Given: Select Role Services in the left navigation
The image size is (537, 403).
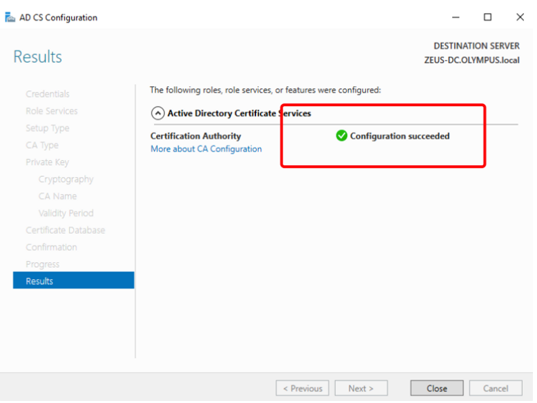Looking at the screenshot, I should [51, 111].
